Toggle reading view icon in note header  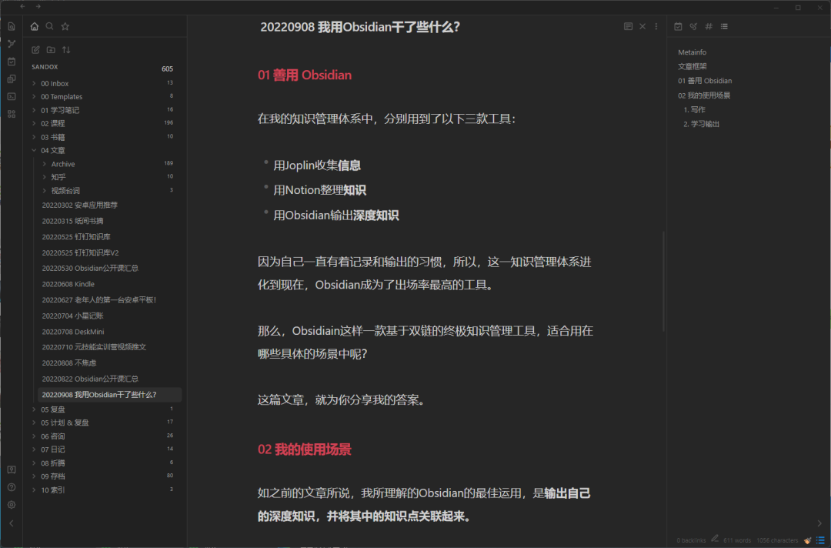click(x=628, y=26)
